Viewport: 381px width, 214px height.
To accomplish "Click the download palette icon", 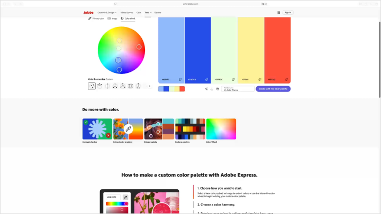I will (212, 89).
